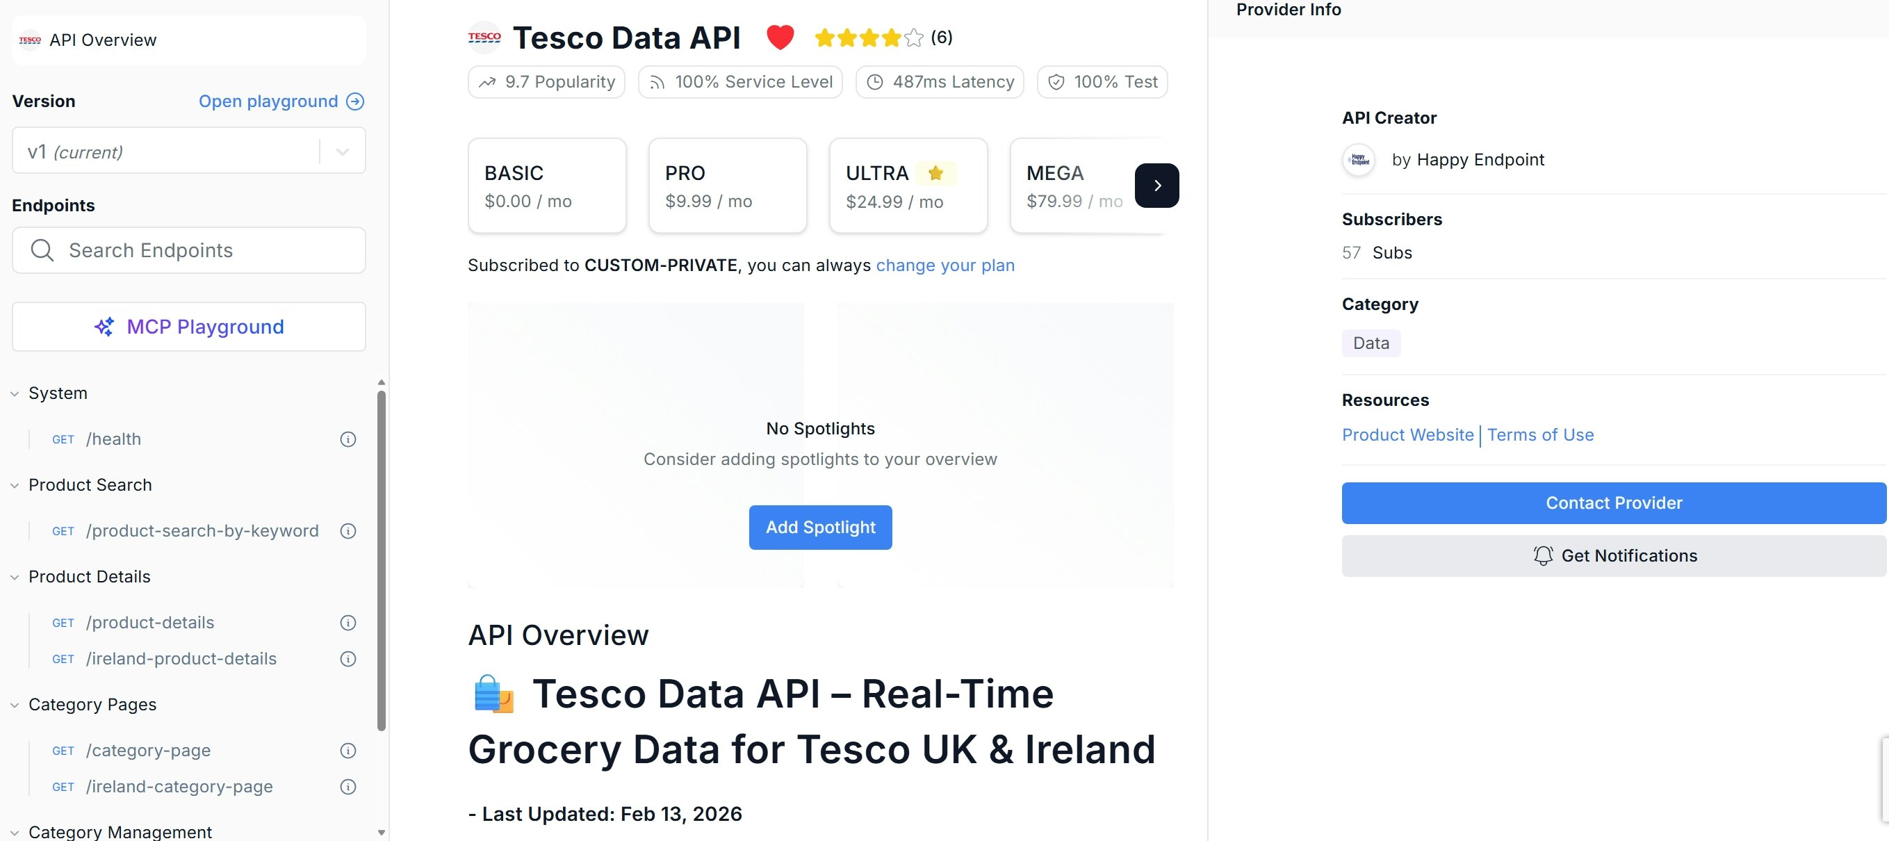Select the /ireland-category-page endpoint

coord(179,786)
